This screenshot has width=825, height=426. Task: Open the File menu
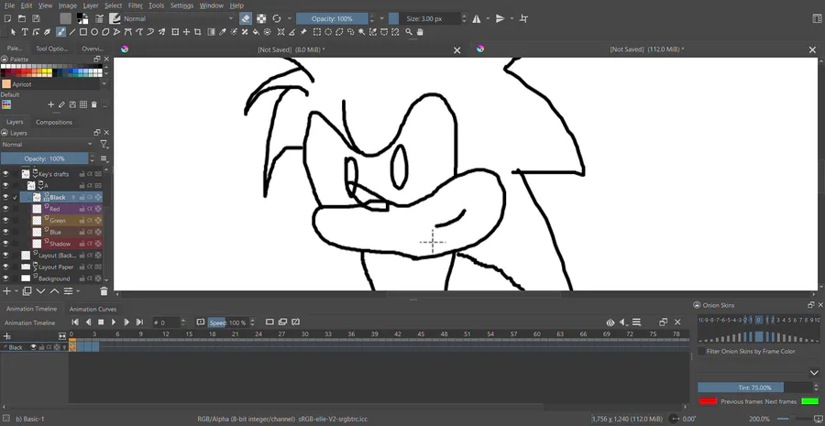[9, 5]
